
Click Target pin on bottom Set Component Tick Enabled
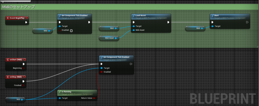coord(102,68)
